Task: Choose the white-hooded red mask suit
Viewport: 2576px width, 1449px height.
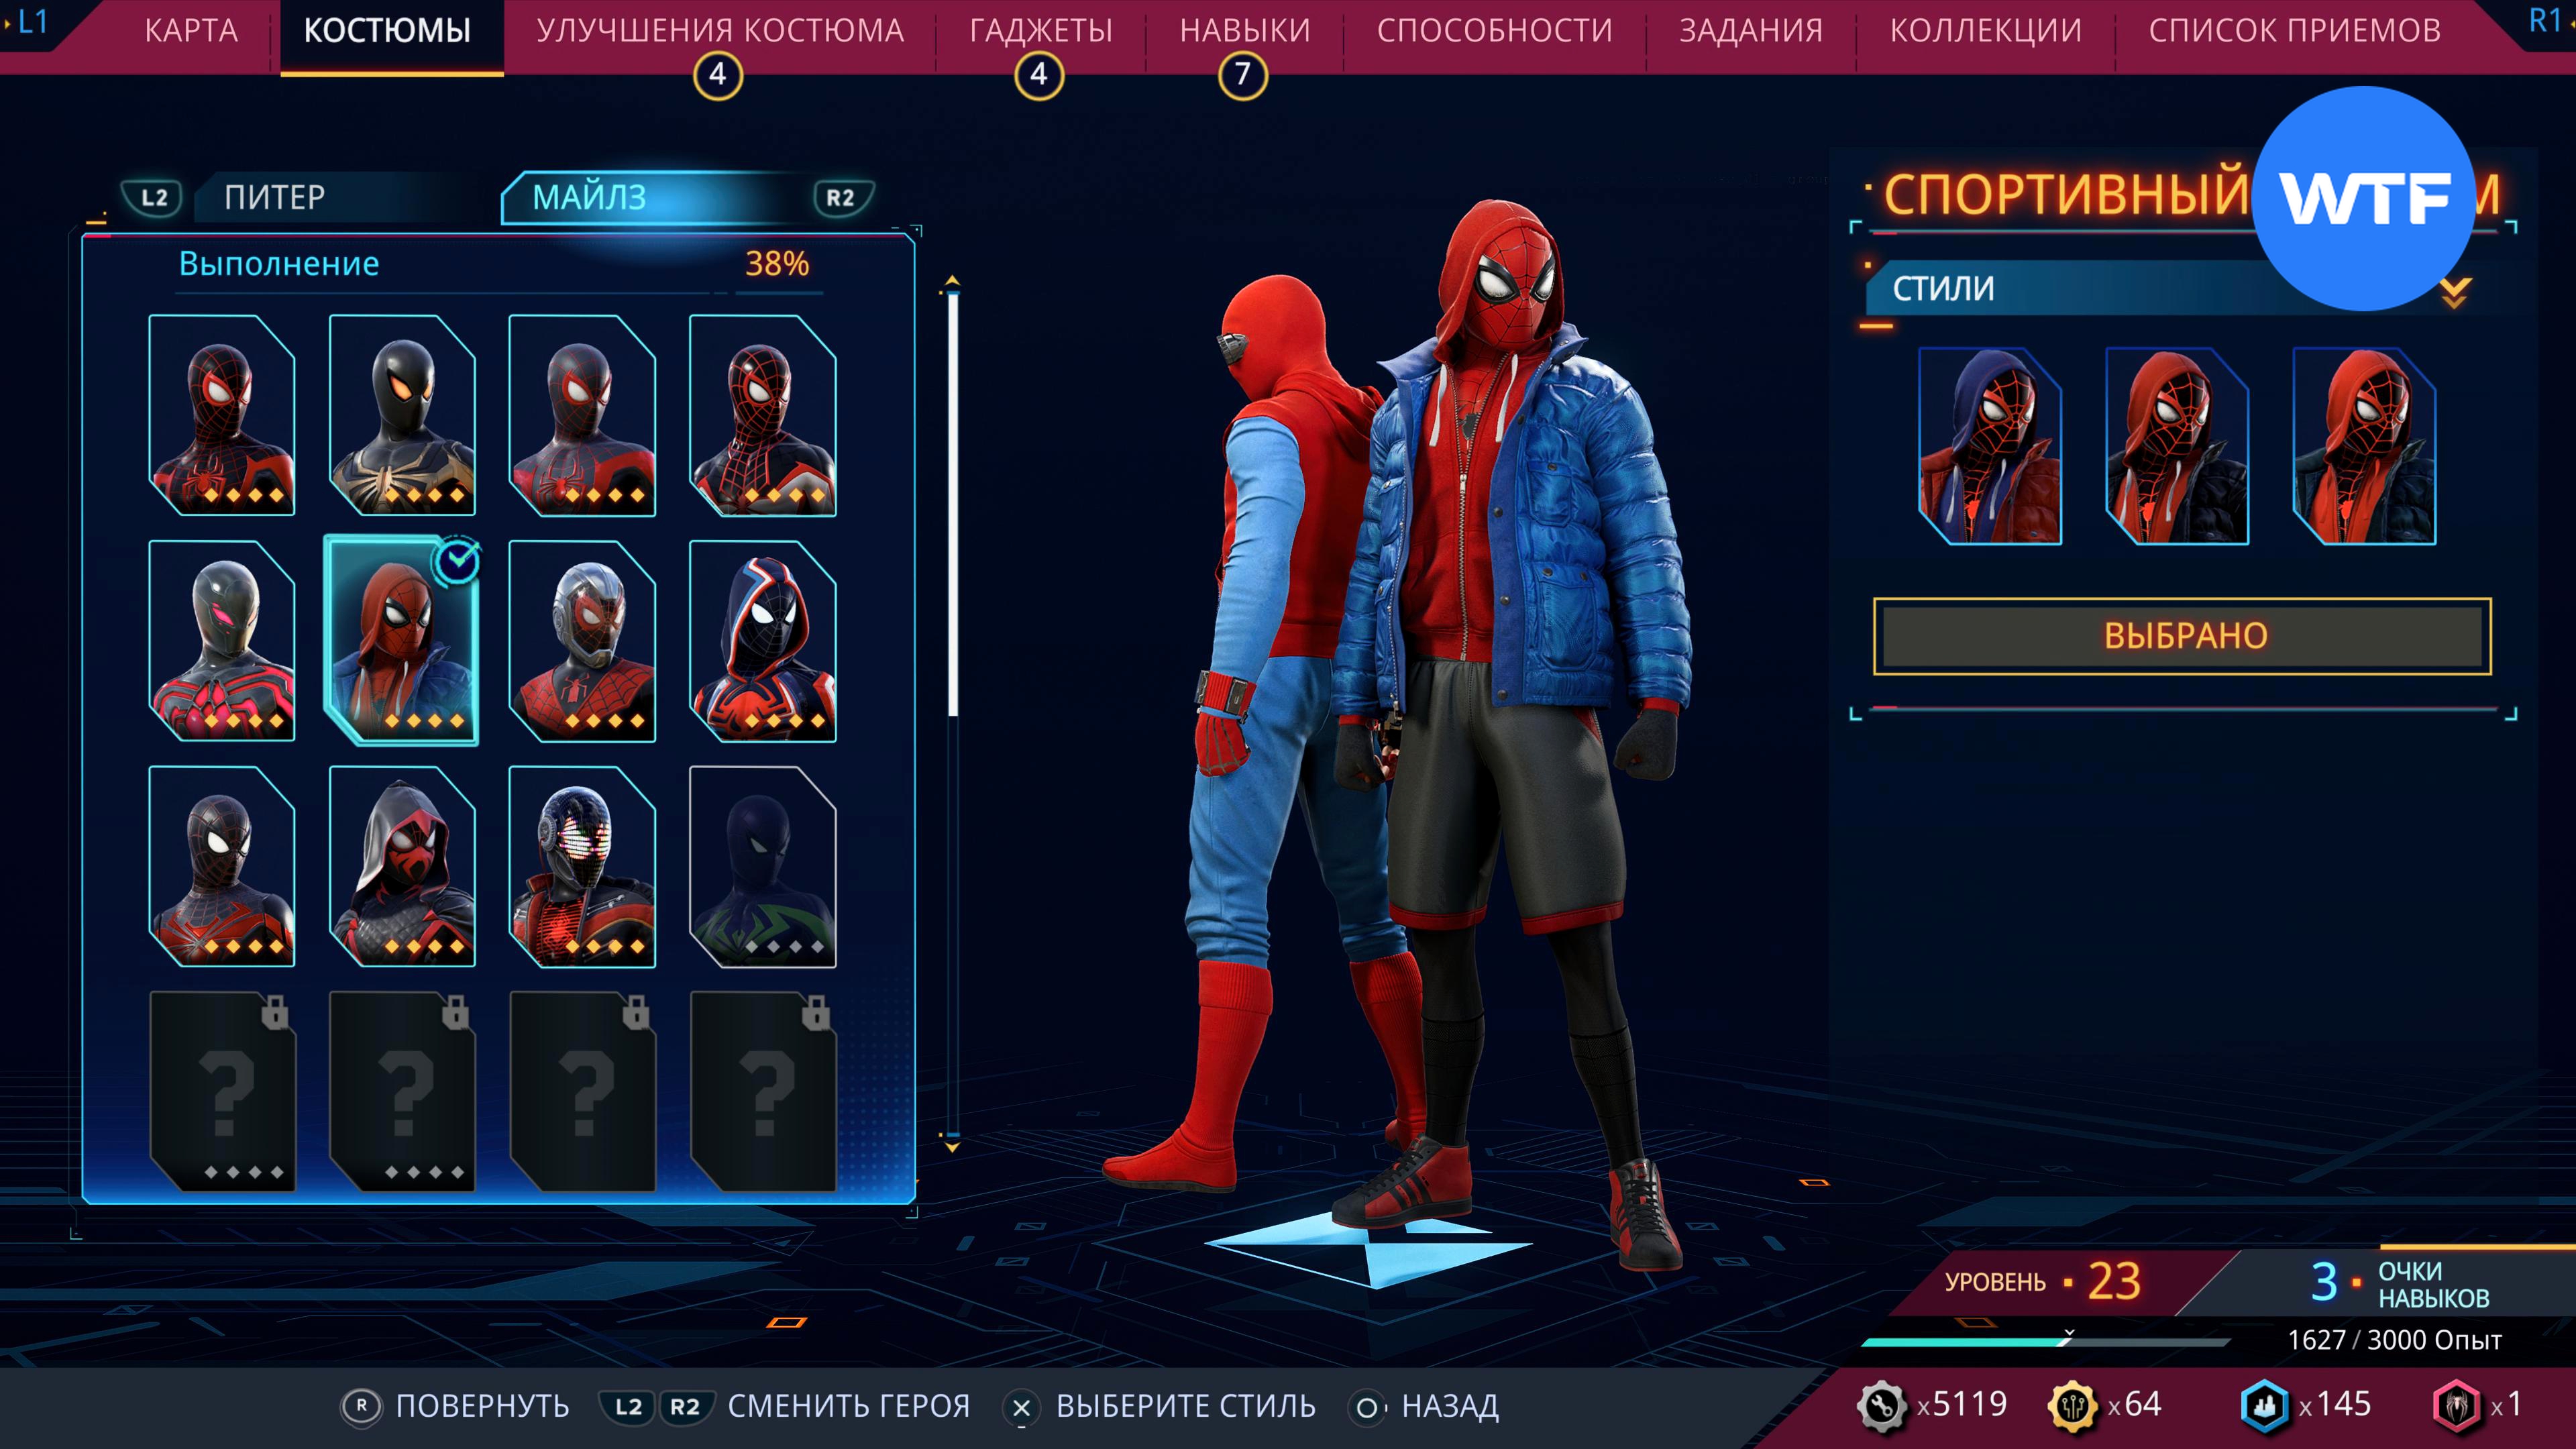Action: tap(402, 865)
